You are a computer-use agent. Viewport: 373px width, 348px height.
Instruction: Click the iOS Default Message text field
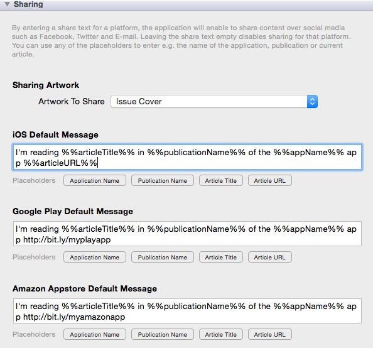(x=187, y=157)
